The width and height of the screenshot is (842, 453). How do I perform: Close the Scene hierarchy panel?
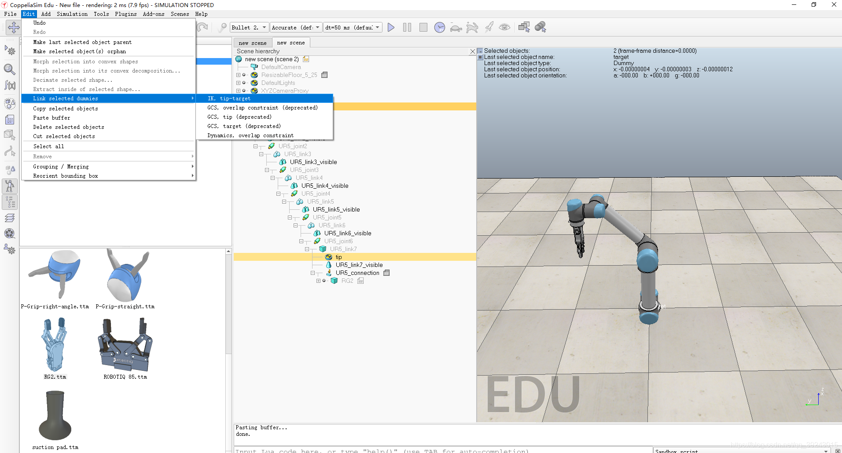[x=472, y=51]
